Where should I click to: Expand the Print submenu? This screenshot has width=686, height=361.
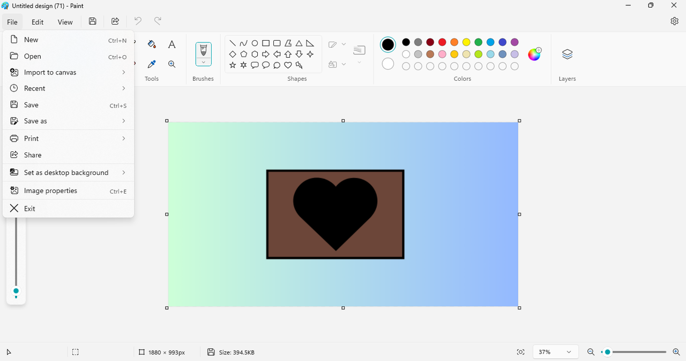(69, 139)
